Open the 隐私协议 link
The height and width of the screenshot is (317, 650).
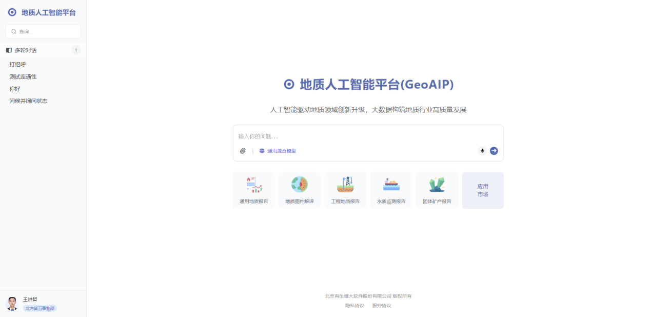click(x=354, y=306)
